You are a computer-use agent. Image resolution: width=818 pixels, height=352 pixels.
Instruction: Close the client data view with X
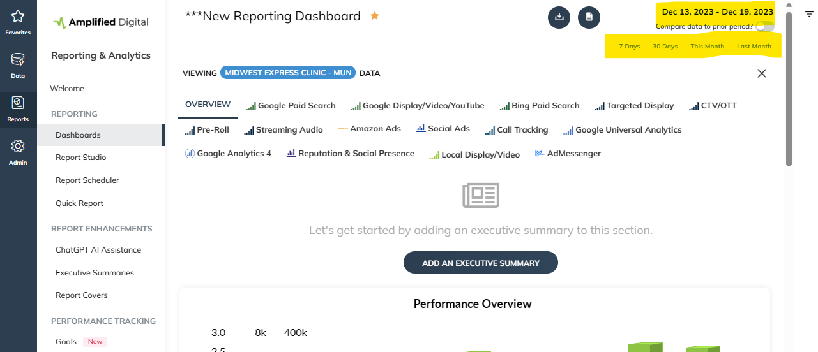pyautogui.click(x=761, y=73)
